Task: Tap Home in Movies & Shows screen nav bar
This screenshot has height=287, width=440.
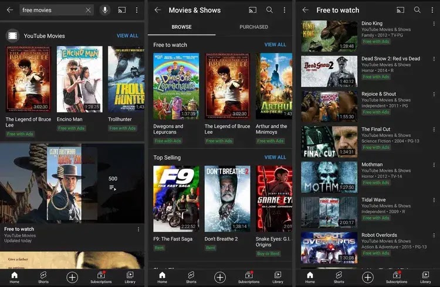Action: click(162, 277)
